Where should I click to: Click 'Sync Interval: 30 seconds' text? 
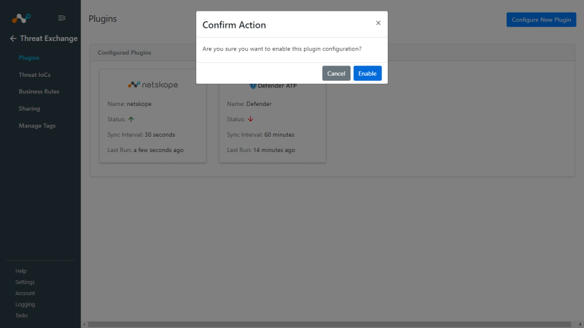tap(141, 134)
